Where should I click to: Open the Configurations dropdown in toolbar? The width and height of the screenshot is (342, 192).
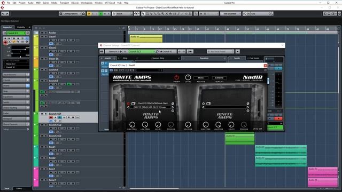72,13
